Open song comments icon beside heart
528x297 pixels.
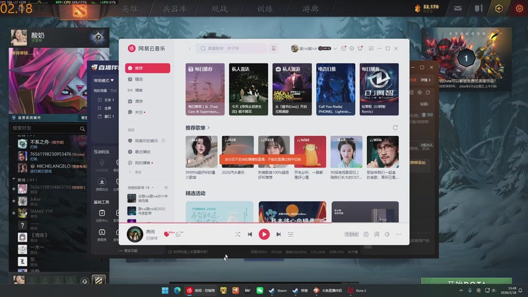click(178, 234)
